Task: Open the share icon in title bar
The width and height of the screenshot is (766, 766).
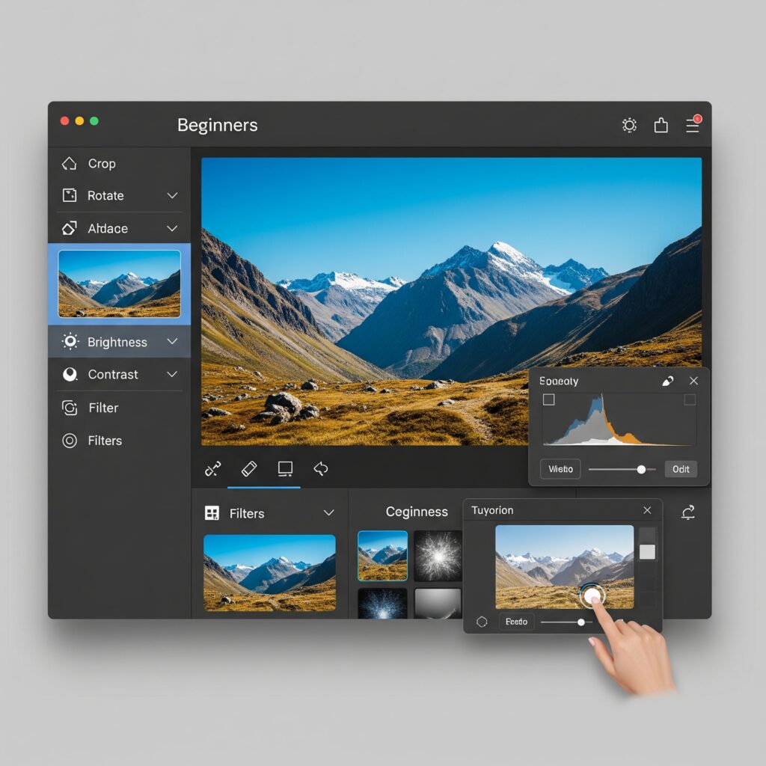Action: (661, 125)
